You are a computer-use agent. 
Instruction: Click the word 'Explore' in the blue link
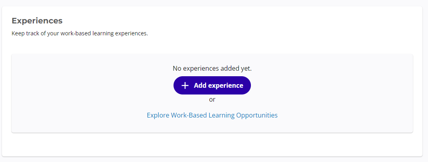(x=158, y=116)
